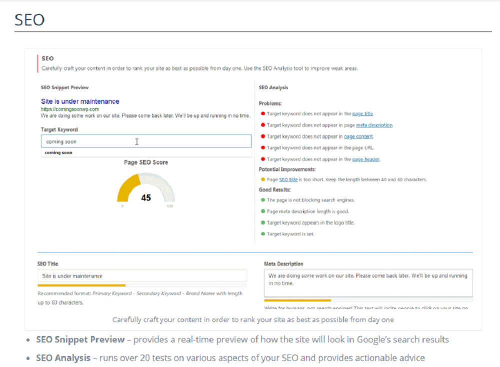Click the red indicator beside the page header issue

[x=263, y=159]
